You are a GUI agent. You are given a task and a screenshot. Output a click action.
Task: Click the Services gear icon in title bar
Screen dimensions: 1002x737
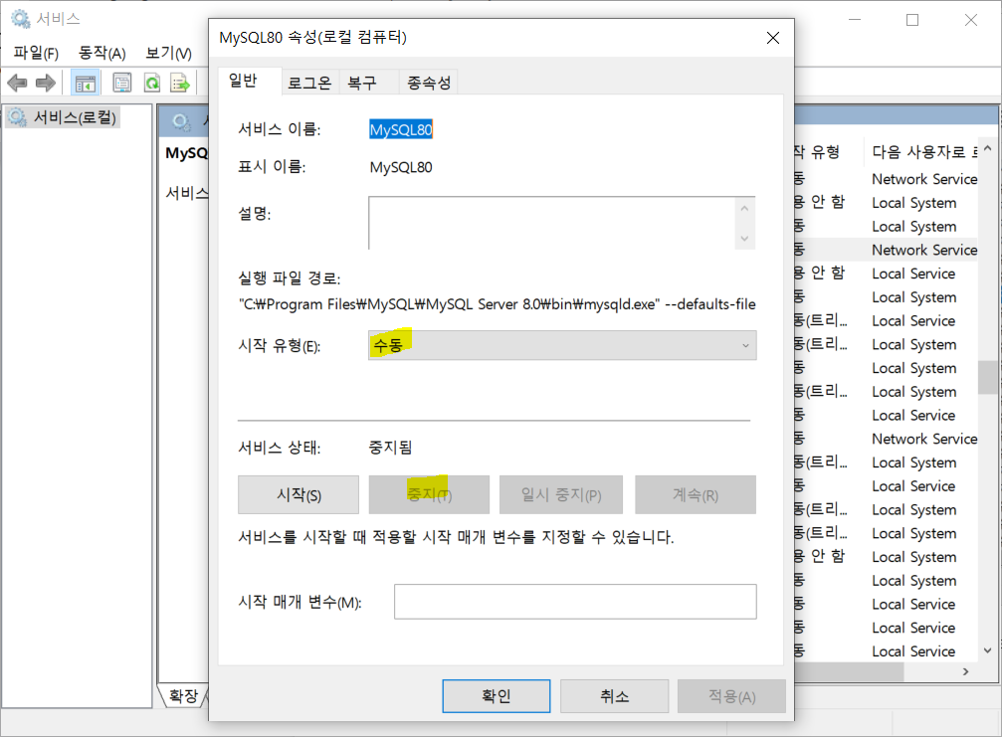point(21,19)
